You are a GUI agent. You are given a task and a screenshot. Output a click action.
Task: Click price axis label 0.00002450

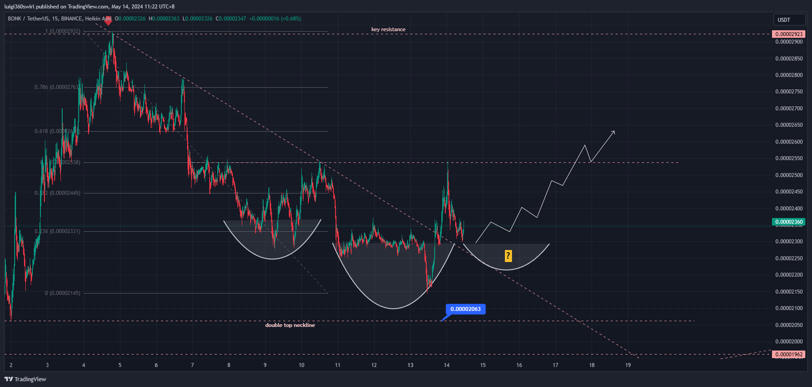pos(789,192)
